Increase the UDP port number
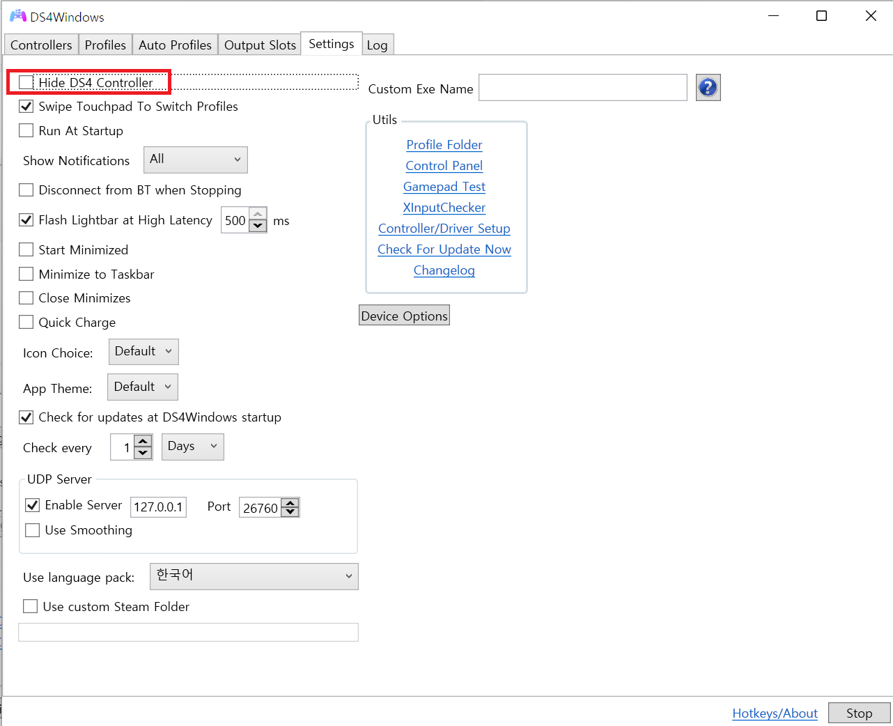Image resolution: width=893 pixels, height=726 pixels. coord(290,502)
